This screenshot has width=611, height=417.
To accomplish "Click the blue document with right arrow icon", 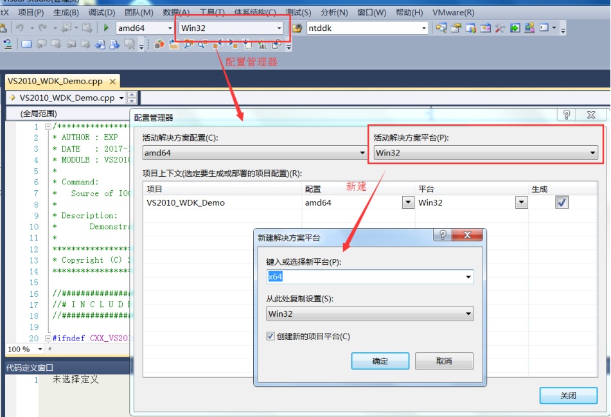I will point(114,44).
